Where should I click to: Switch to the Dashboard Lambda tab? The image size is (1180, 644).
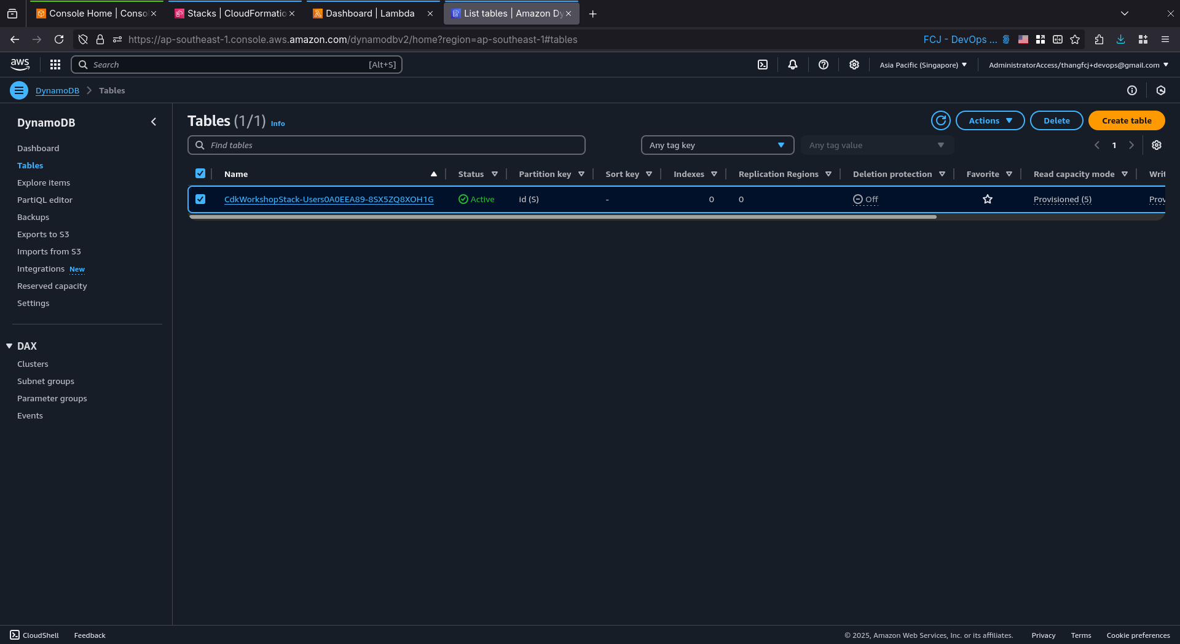click(x=373, y=14)
